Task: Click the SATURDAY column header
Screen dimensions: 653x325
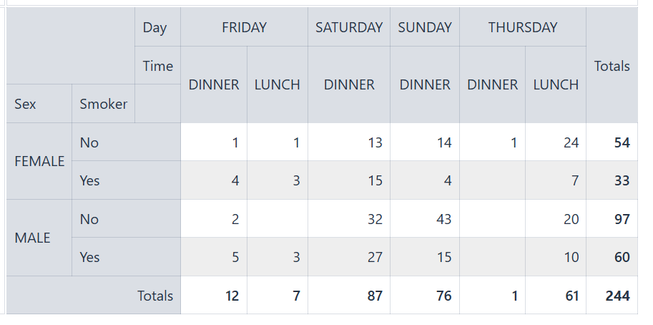Action: pos(349,27)
